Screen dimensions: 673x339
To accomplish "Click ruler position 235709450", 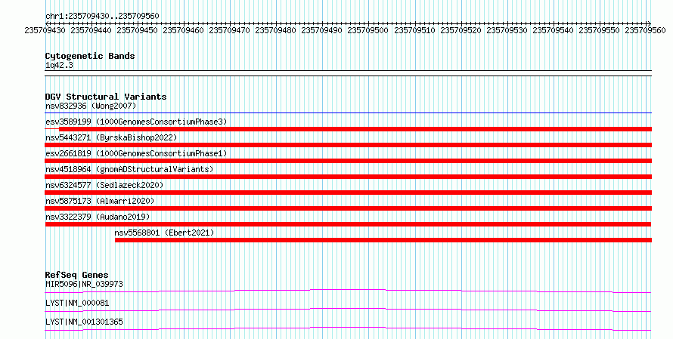I will click(138, 30).
